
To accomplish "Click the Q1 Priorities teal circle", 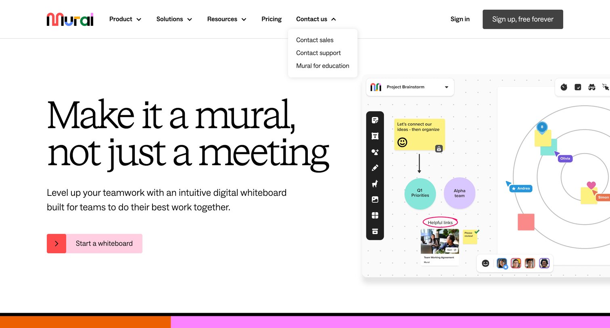I will pyautogui.click(x=420, y=193).
